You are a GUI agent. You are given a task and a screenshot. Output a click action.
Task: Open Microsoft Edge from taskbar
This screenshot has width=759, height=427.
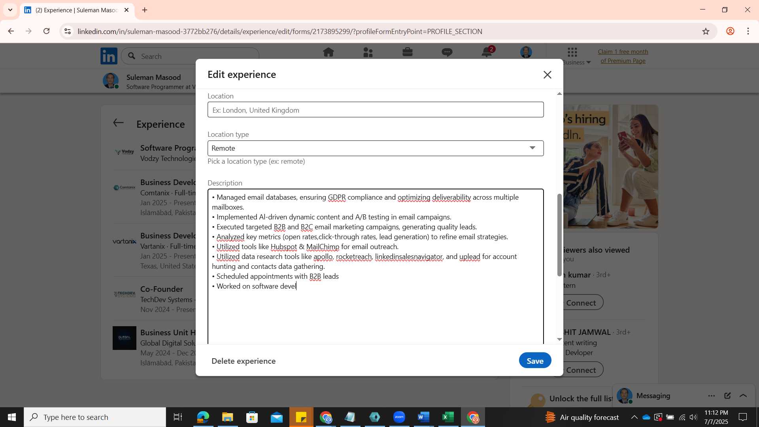click(x=203, y=417)
